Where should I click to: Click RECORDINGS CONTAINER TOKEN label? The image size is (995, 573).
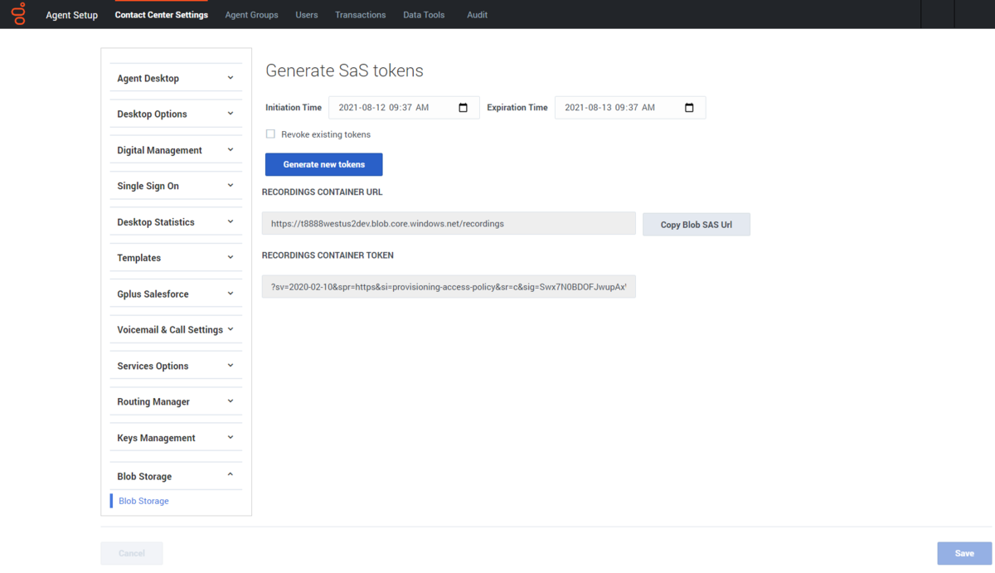point(328,255)
